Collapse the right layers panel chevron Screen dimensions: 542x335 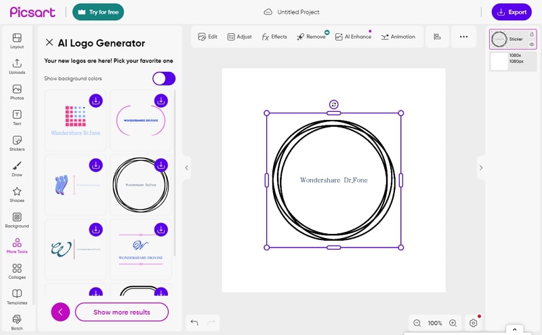481,168
